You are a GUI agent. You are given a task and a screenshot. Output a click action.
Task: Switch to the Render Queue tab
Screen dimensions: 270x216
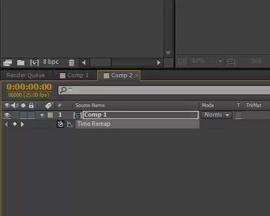point(26,75)
